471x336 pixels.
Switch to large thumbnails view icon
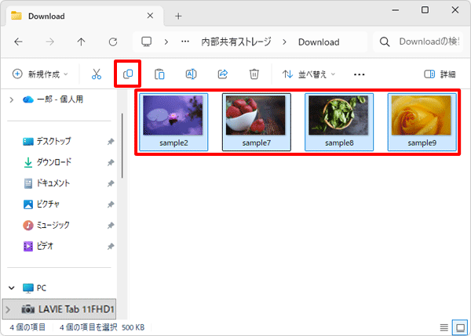coord(461,327)
